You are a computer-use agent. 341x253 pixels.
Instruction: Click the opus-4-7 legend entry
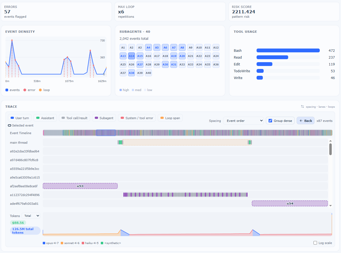pyautogui.click(x=51, y=243)
